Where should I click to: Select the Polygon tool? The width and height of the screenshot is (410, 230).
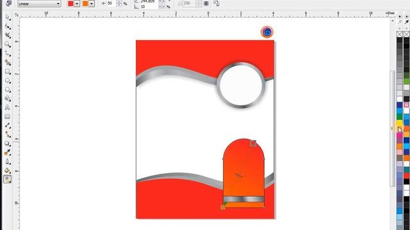(x=8, y=89)
